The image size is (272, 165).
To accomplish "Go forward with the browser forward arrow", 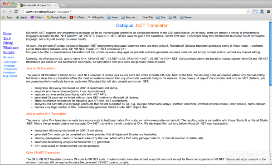I will 10,11.
